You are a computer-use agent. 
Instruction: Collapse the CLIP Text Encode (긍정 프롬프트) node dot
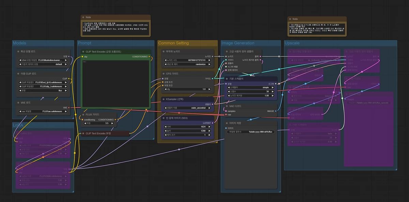[82, 51]
